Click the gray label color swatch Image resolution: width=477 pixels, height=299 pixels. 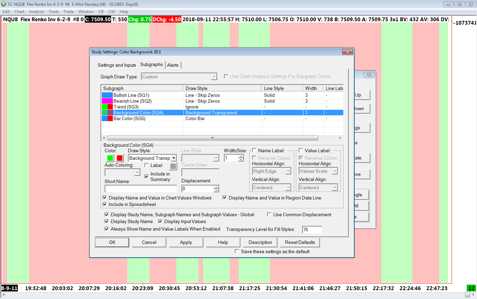coord(173,166)
